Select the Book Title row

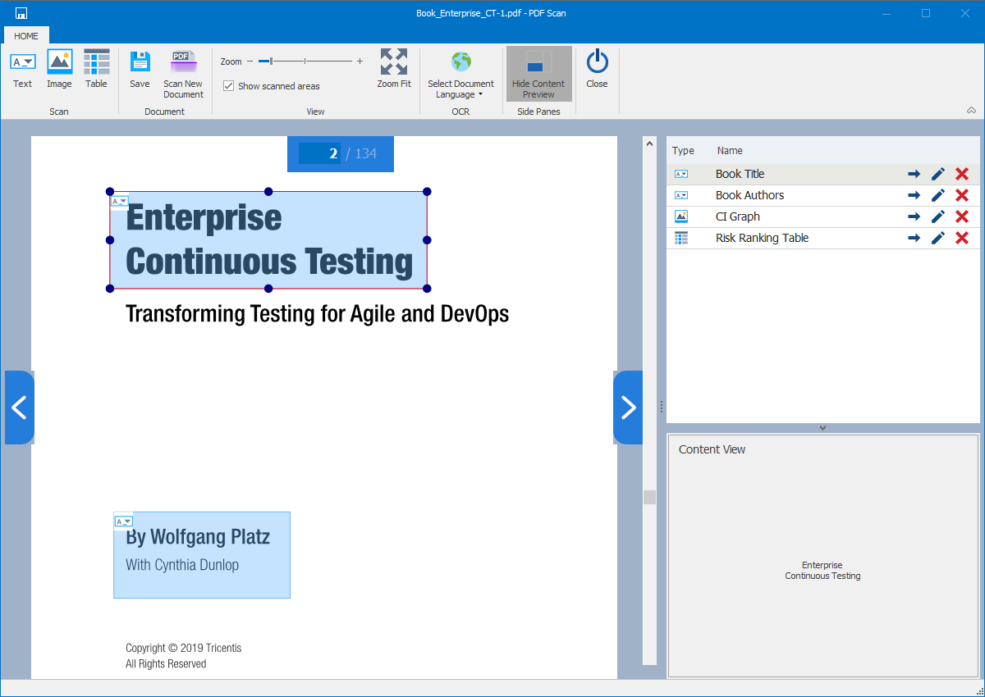822,174
